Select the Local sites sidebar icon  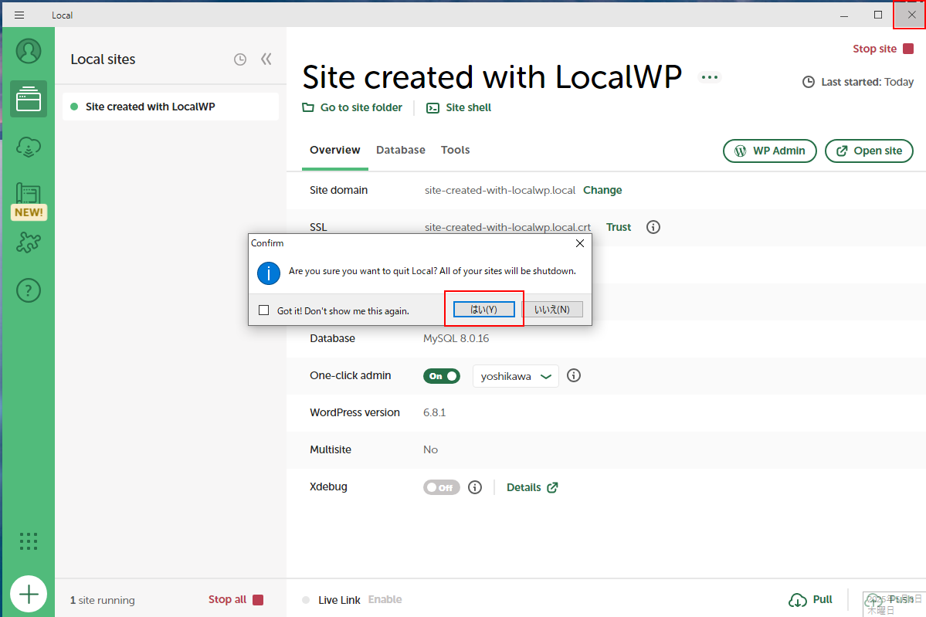[x=29, y=99]
